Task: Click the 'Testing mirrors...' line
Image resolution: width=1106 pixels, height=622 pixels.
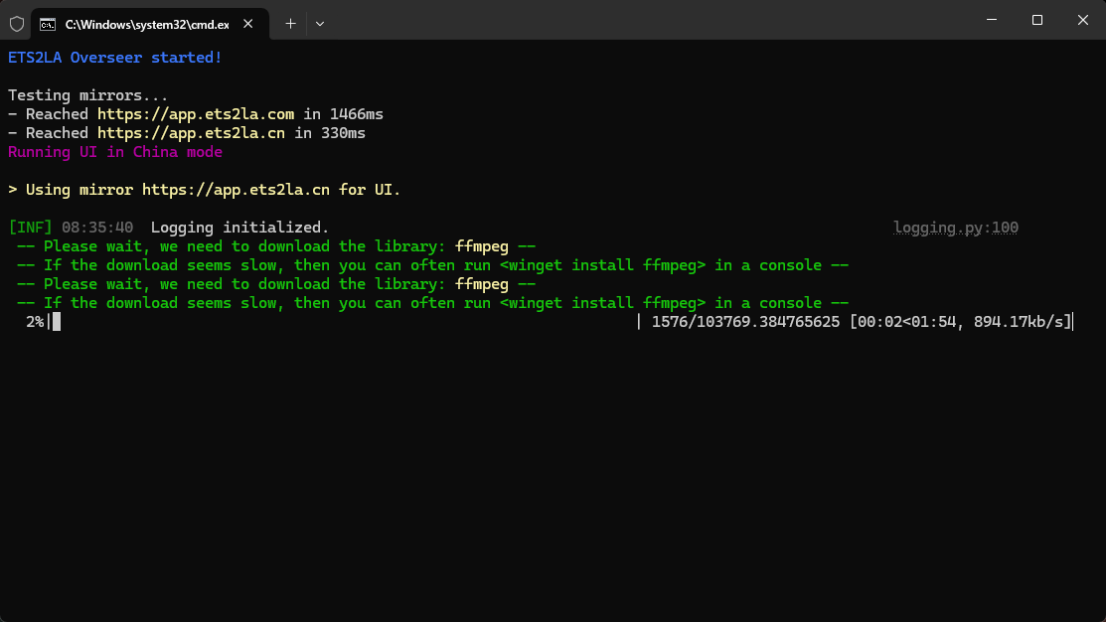Action: pyautogui.click(x=88, y=95)
